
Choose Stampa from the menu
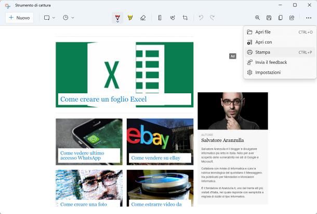280,52
